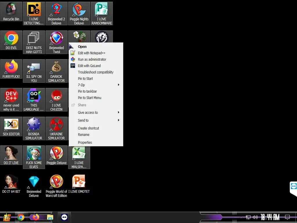Open the notification center icon
The image size is (297, 223).
click(287, 217)
